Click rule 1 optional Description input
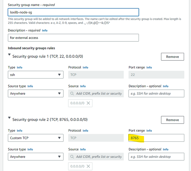Screen dimensions: 191x171 tap(156, 94)
